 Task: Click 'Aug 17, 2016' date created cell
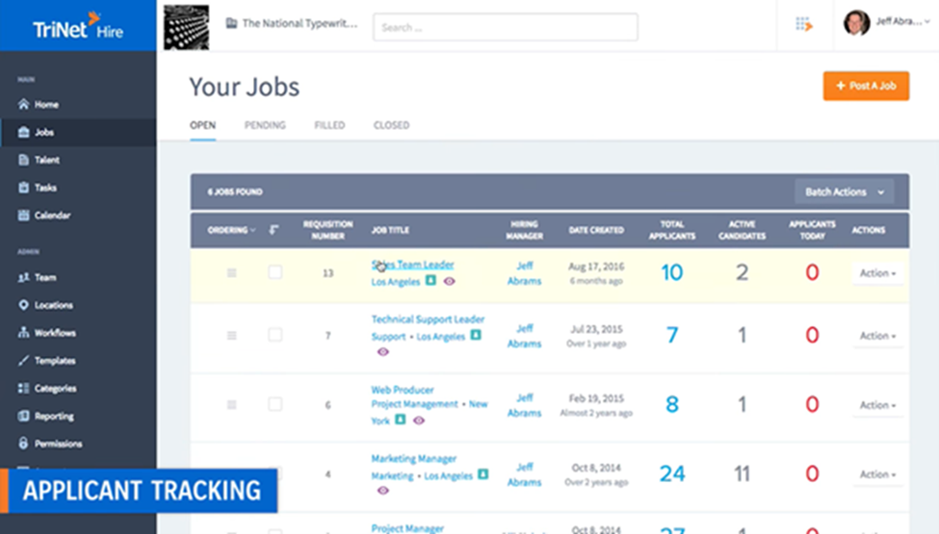(x=596, y=267)
